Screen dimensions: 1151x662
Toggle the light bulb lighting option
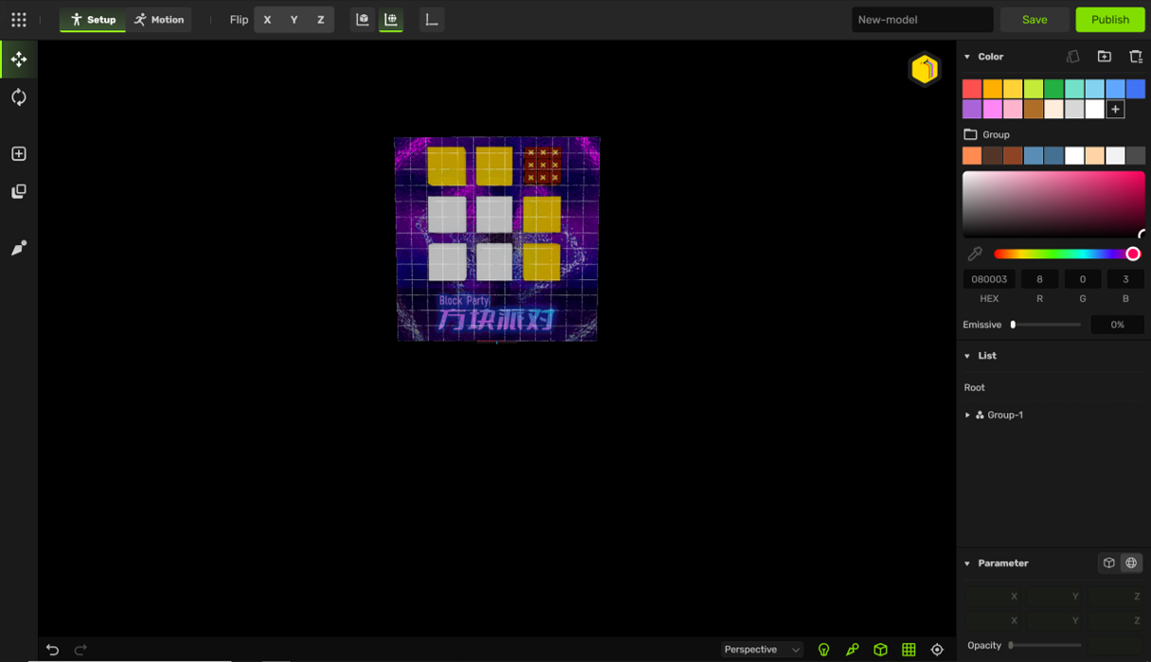pos(823,650)
